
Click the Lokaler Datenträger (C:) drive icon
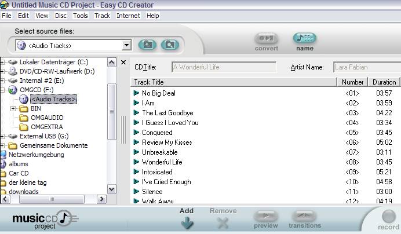[x=13, y=62]
